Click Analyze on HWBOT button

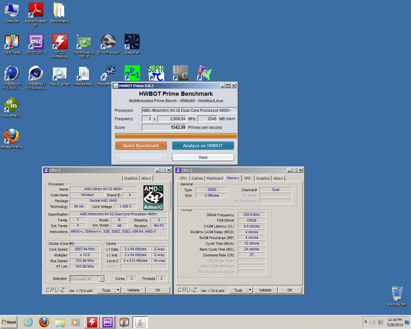point(203,146)
